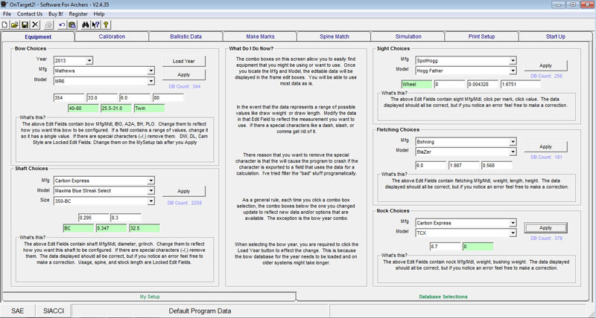
Task: Open the File menu
Action: tap(7, 13)
